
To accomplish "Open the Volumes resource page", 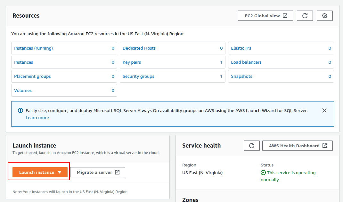I will [23, 90].
